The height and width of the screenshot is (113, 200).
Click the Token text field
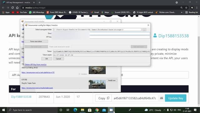(101, 51)
